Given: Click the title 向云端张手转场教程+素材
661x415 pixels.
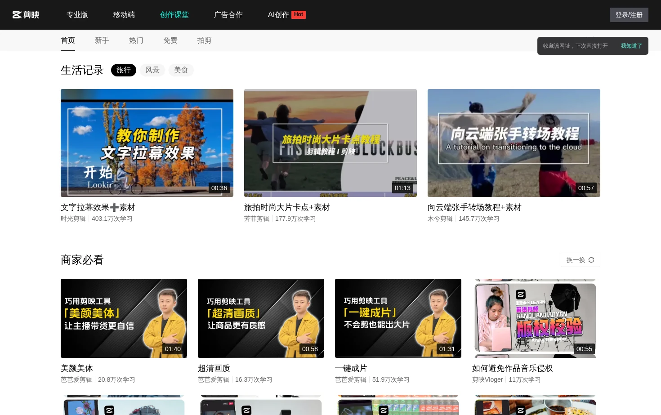Looking at the screenshot, I should click(x=474, y=207).
